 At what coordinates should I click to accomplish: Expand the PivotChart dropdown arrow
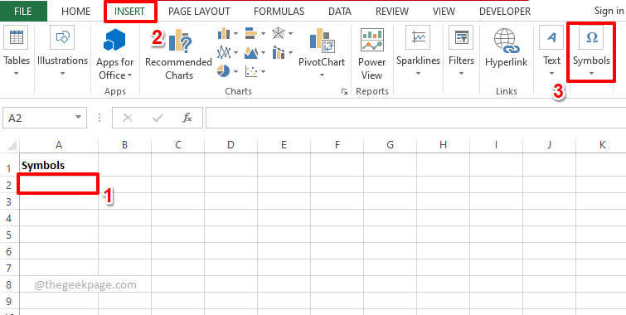[x=322, y=75]
